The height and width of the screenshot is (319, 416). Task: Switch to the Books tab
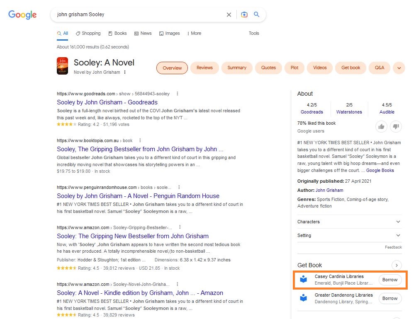(x=117, y=34)
